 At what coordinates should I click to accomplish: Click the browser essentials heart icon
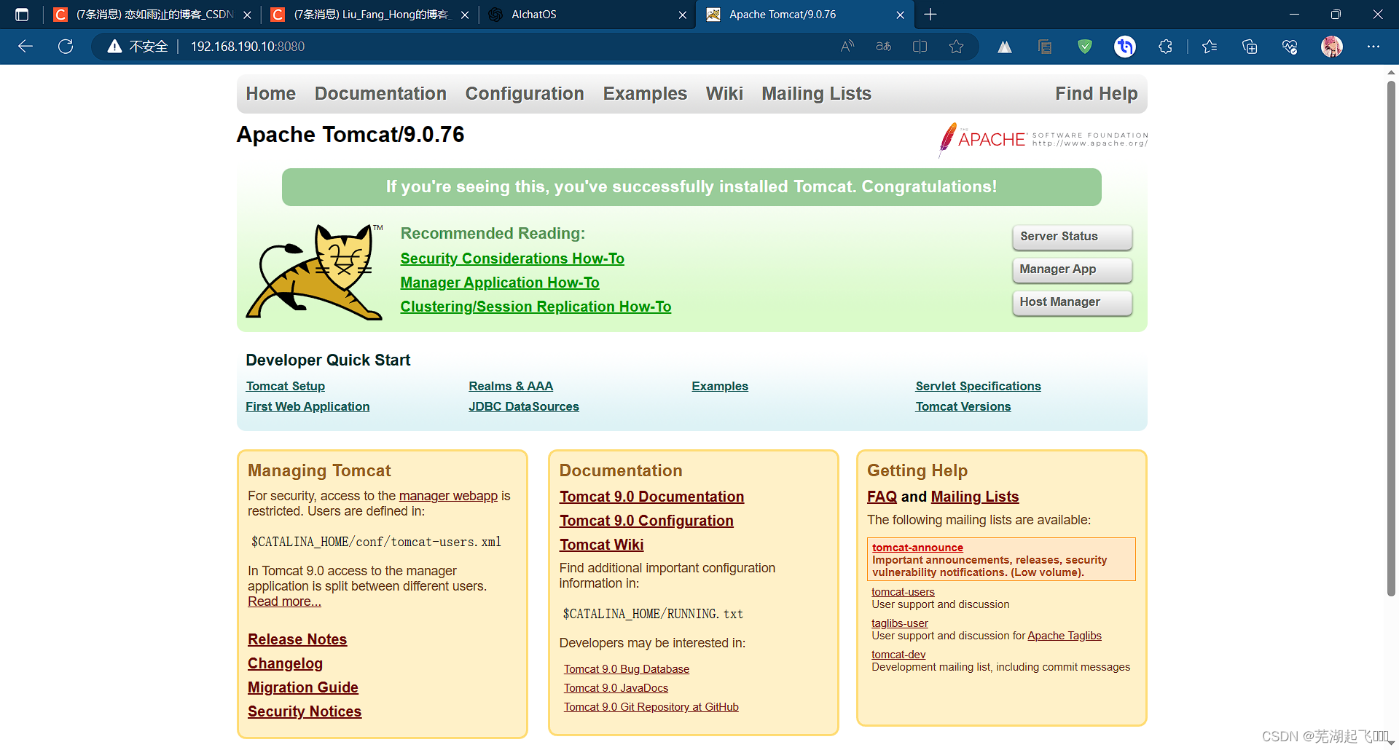point(1290,47)
